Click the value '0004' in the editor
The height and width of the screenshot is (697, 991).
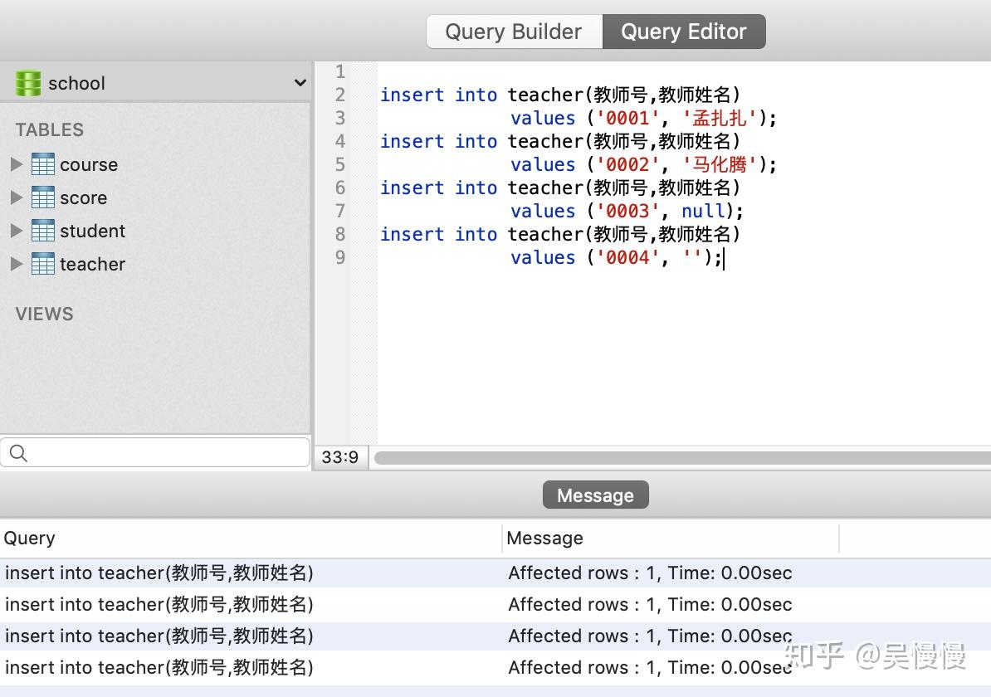coord(628,258)
